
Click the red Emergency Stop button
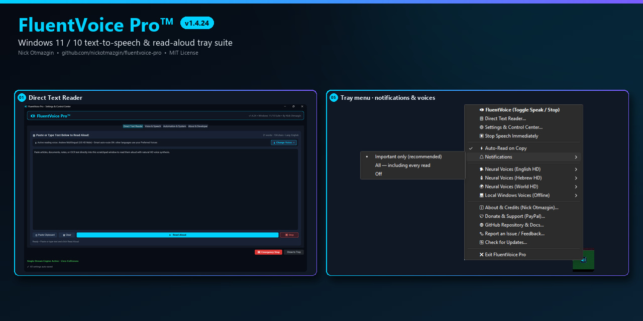pyautogui.click(x=268, y=252)
